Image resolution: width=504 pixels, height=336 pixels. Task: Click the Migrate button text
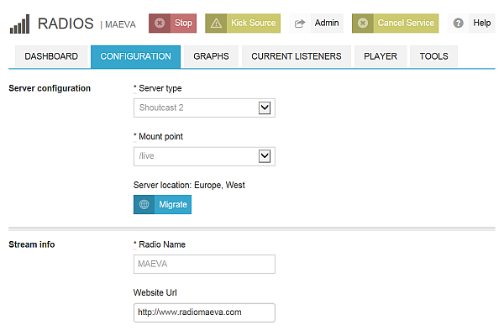(173, 204)
